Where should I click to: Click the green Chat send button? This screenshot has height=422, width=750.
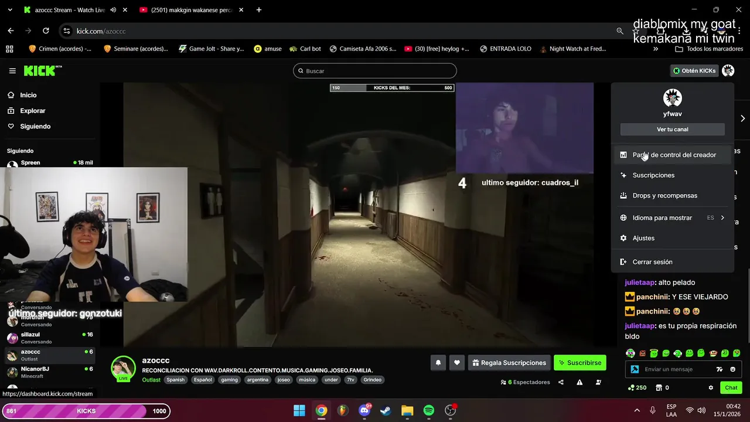coord(731,387)
